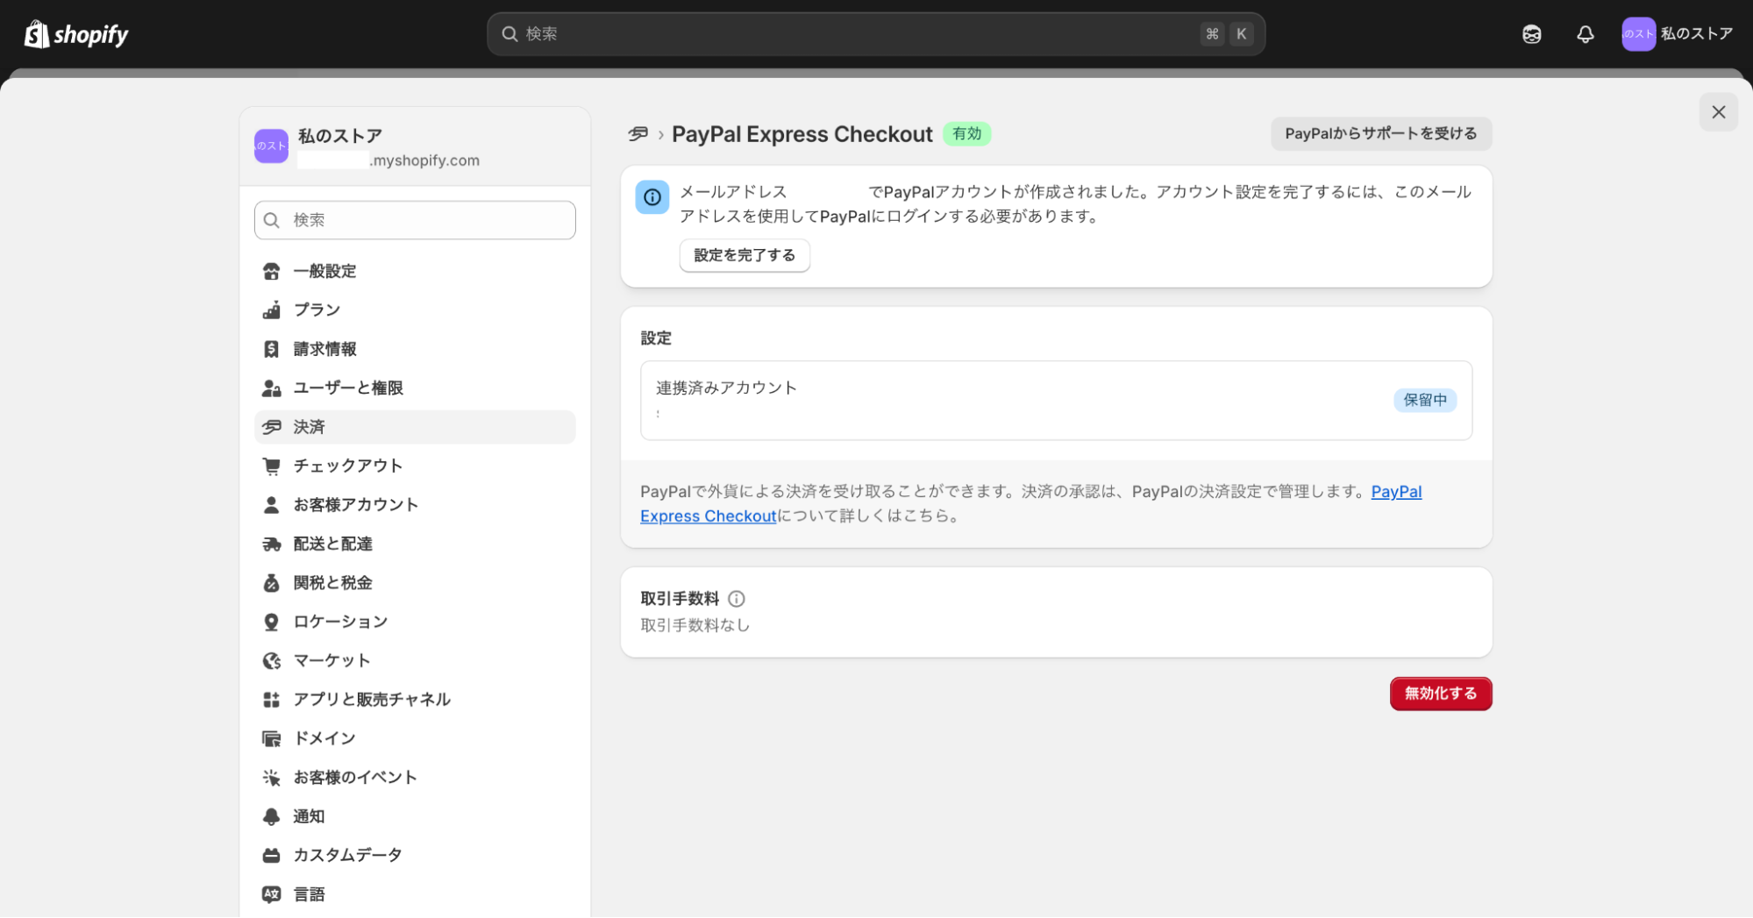Click the info icon next to 取引手数料

pos(737,599)
